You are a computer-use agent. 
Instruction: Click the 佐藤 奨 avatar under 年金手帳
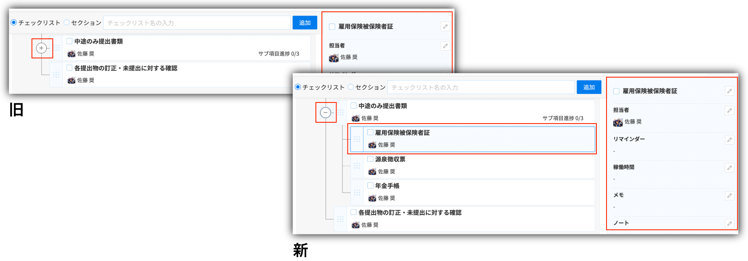tap(372, 198)
